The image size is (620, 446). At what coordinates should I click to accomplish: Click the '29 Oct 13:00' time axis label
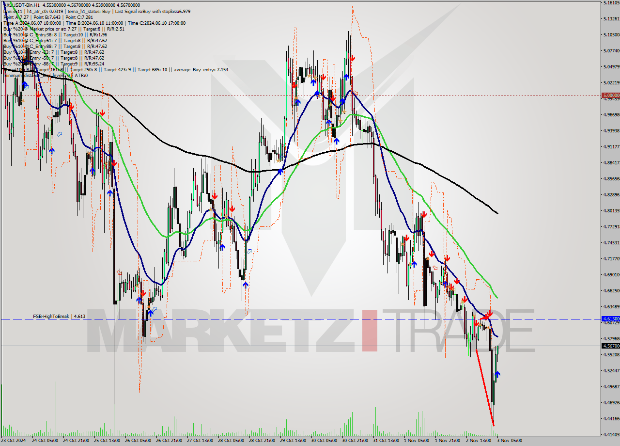[293, 441]
